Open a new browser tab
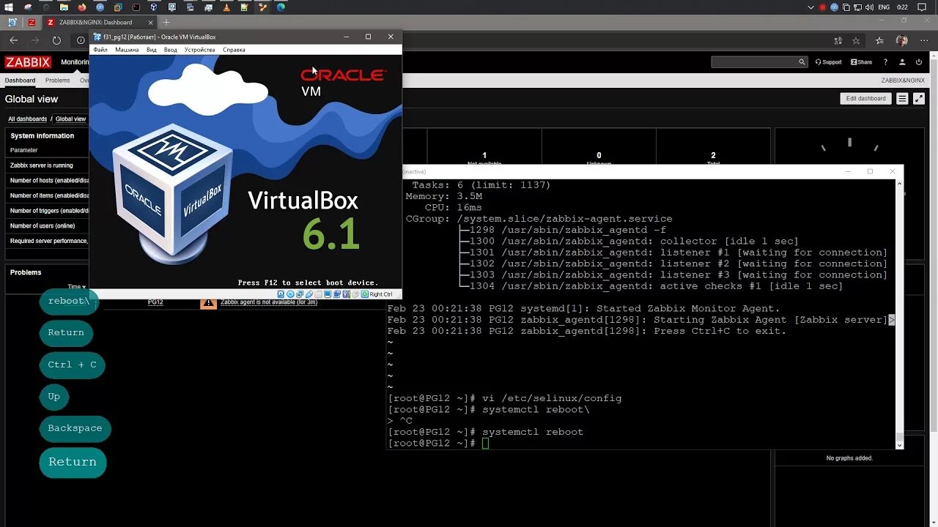The image size is (938, 527). coord(166,22)
